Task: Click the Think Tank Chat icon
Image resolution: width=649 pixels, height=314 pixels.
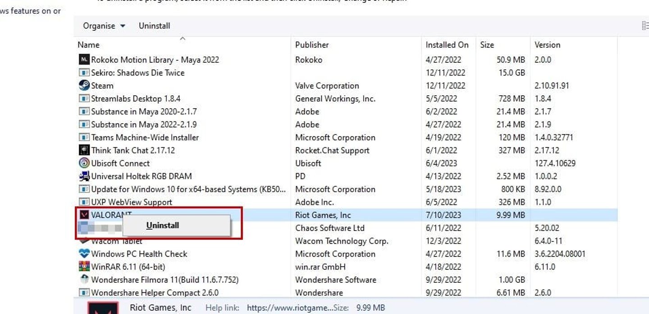Action: tap(84, 150)
